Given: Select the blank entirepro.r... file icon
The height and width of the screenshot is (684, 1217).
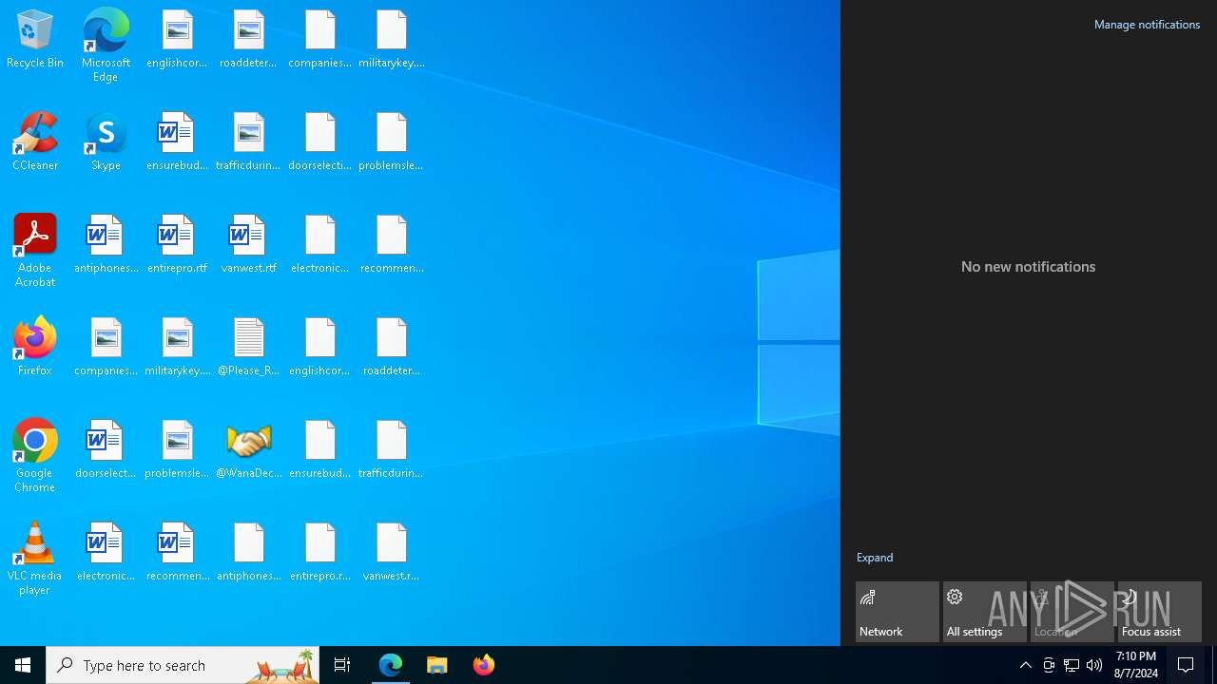Looking at the screenshot, I should point(320,553).
